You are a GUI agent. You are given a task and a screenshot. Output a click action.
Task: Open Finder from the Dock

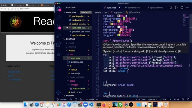click(x=26, y=105)
